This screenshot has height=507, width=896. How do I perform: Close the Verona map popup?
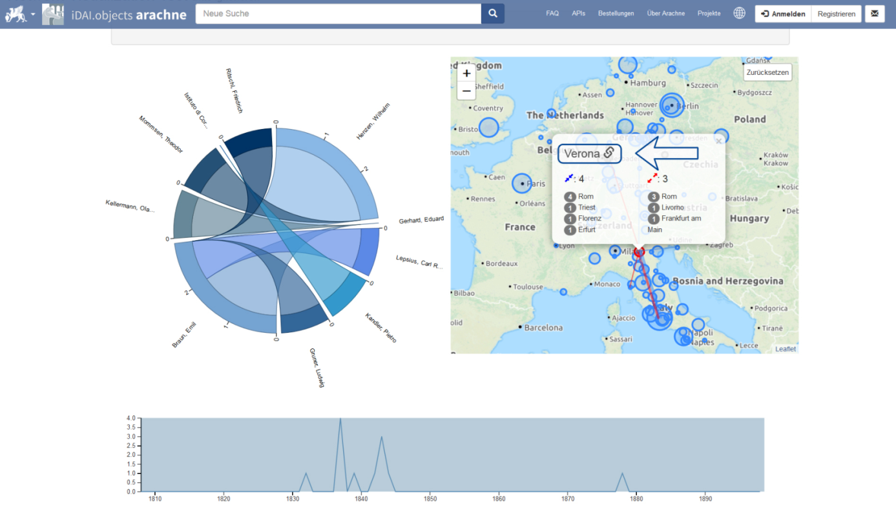click(x=718, y=141)
